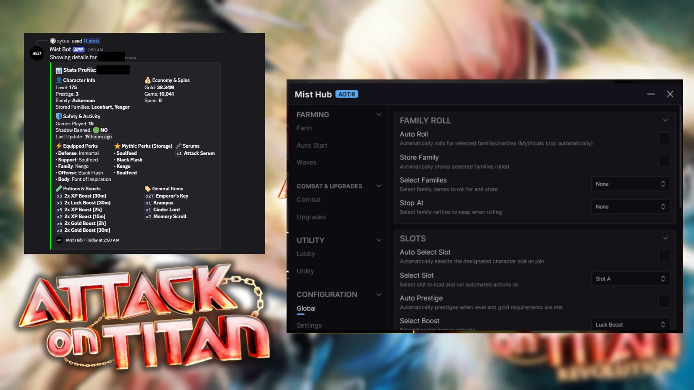
Task: Click the Mist Bot round avatar
Action: (x=37, y=53)
